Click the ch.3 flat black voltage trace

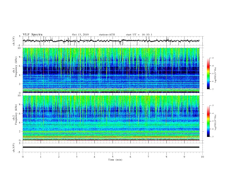[x=111, y=147]
